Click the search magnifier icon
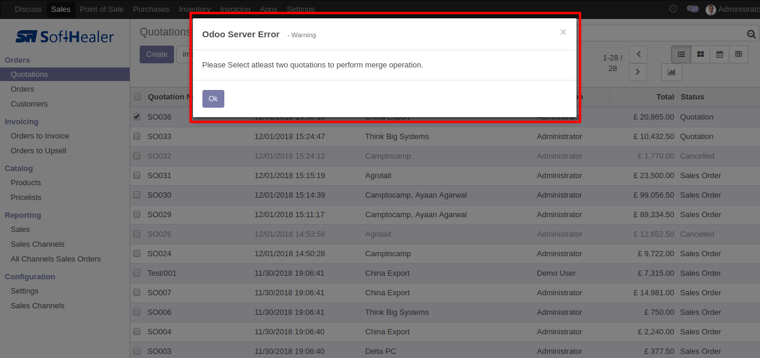The width and height of the screenshot is (760, 358). [x=752, y=34]
